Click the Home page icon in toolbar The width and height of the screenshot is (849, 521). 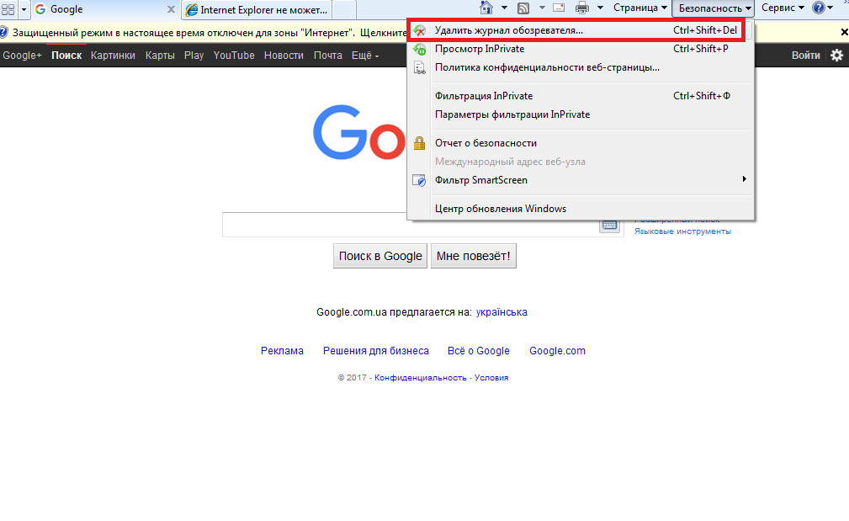(x=486, y=8)
